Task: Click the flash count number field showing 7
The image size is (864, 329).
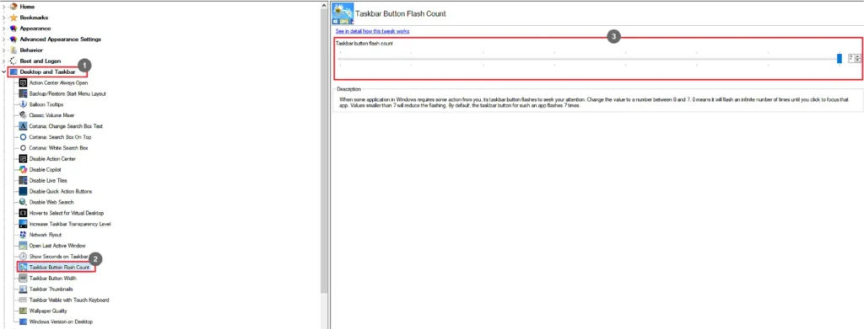Action: click(x=851, y=58)
